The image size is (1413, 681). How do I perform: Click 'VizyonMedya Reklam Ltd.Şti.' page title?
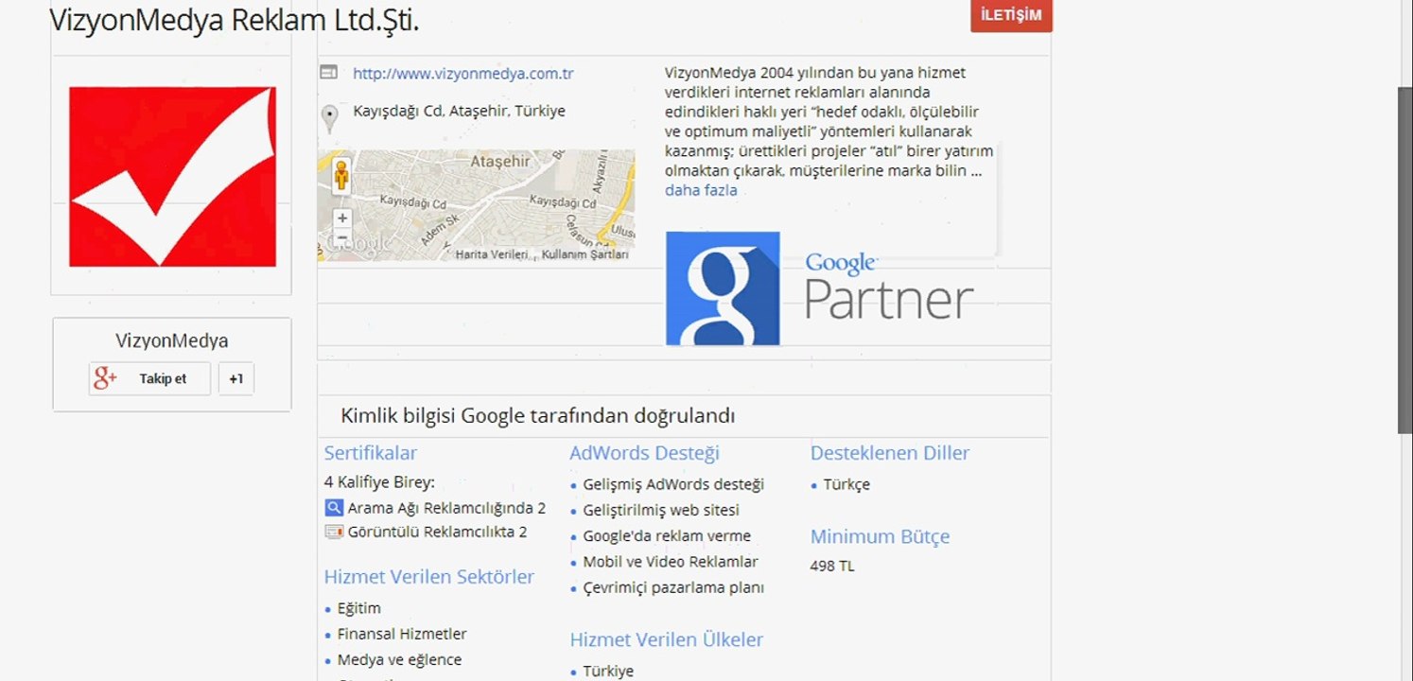pos(234,19)
